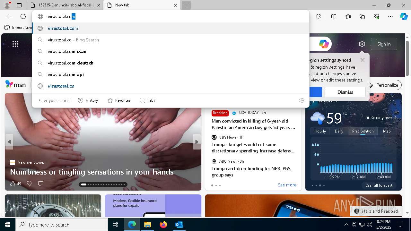Dislike the Numbness story thumbs down
The width and height of the screenshot is (411, 231).
[29, 184]
